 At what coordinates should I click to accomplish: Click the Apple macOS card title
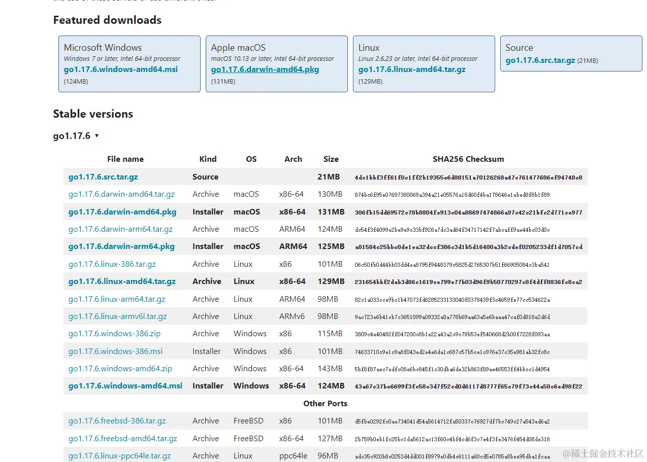(238, 48)
